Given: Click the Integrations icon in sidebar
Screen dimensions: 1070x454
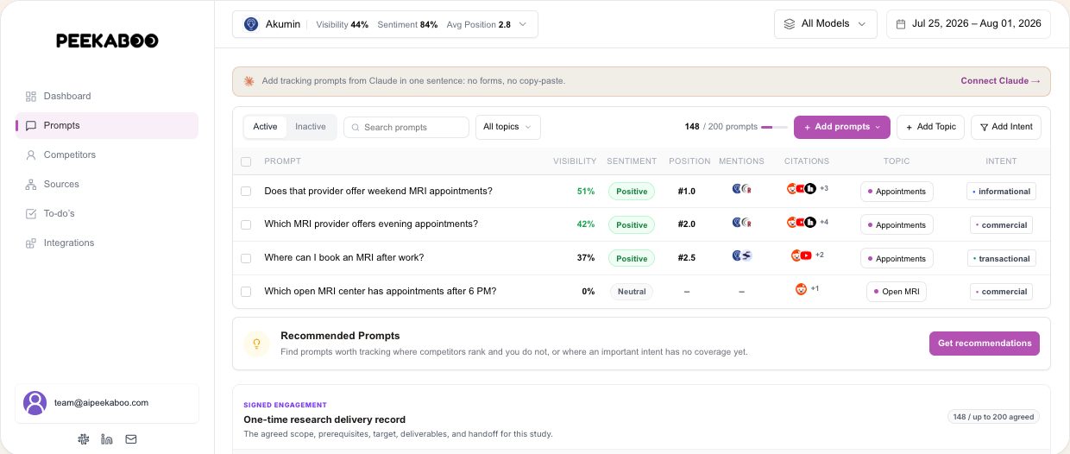Looking at the screenshot, I should click(x=31, y=243).
